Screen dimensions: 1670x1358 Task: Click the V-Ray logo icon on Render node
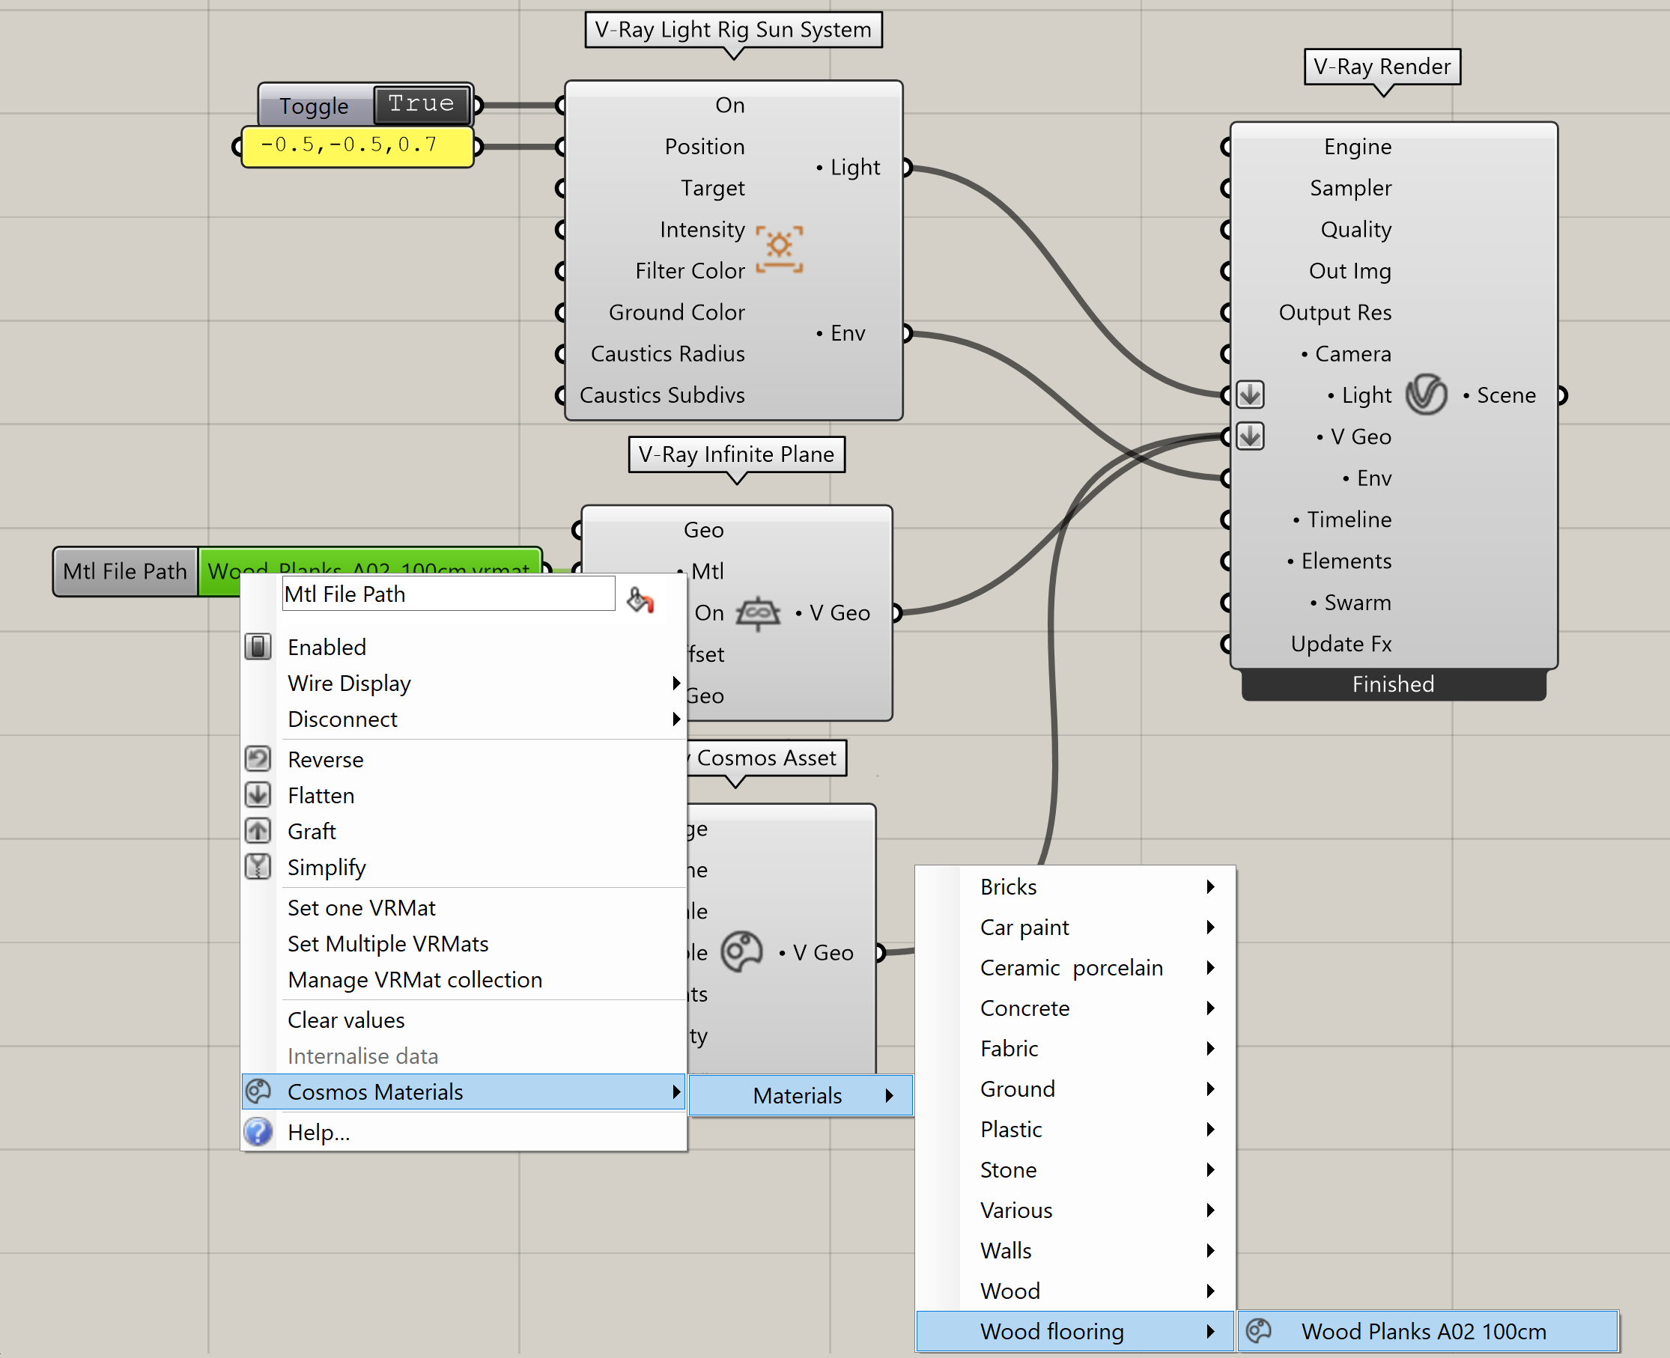coord(1426,395)
